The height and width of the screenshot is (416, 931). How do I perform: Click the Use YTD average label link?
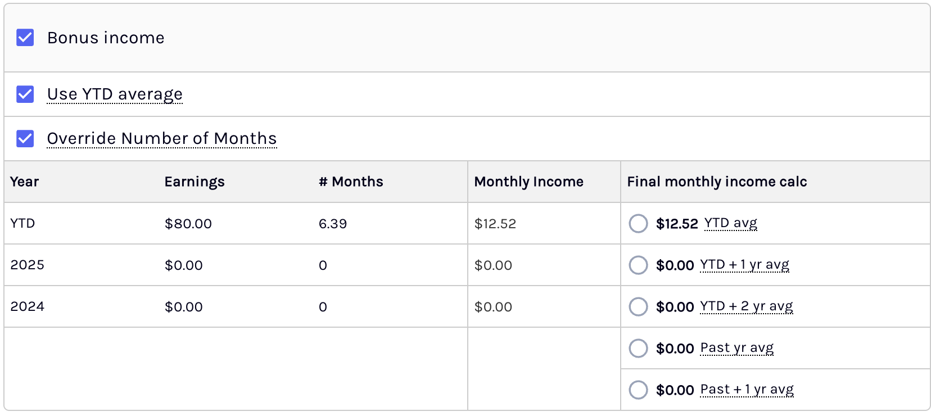115,94
